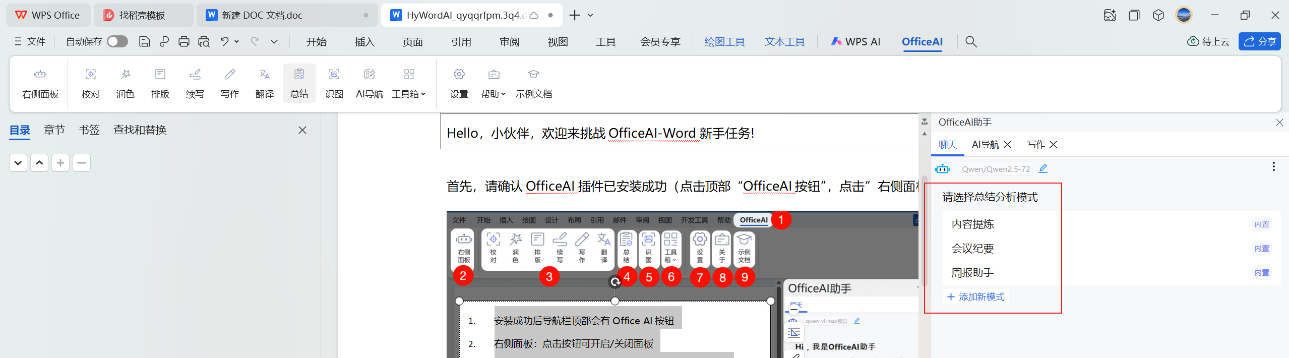Viewport: 1289px width, 358px height.
Task: Click the chat robot icon in assistant panel
Action: tap(942, 169)
